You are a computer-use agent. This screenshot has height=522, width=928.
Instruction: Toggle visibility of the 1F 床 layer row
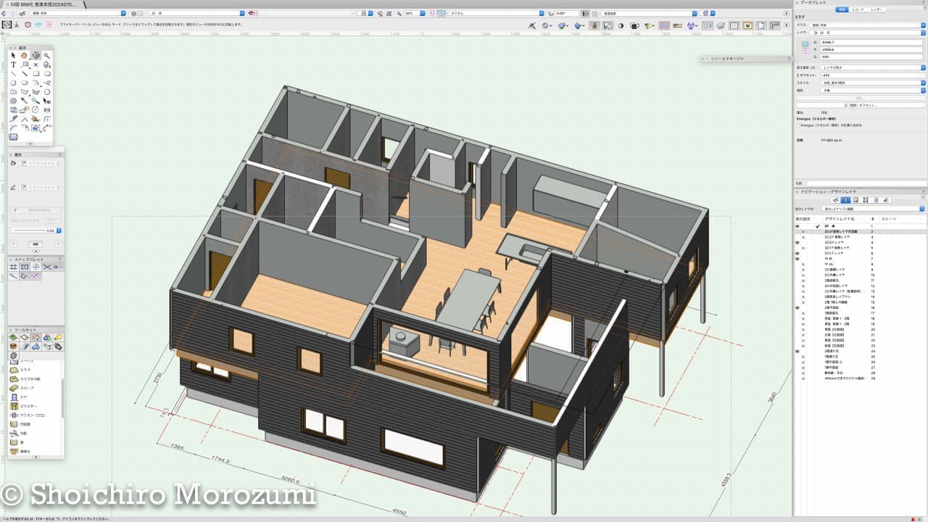(x=798, y=258)
